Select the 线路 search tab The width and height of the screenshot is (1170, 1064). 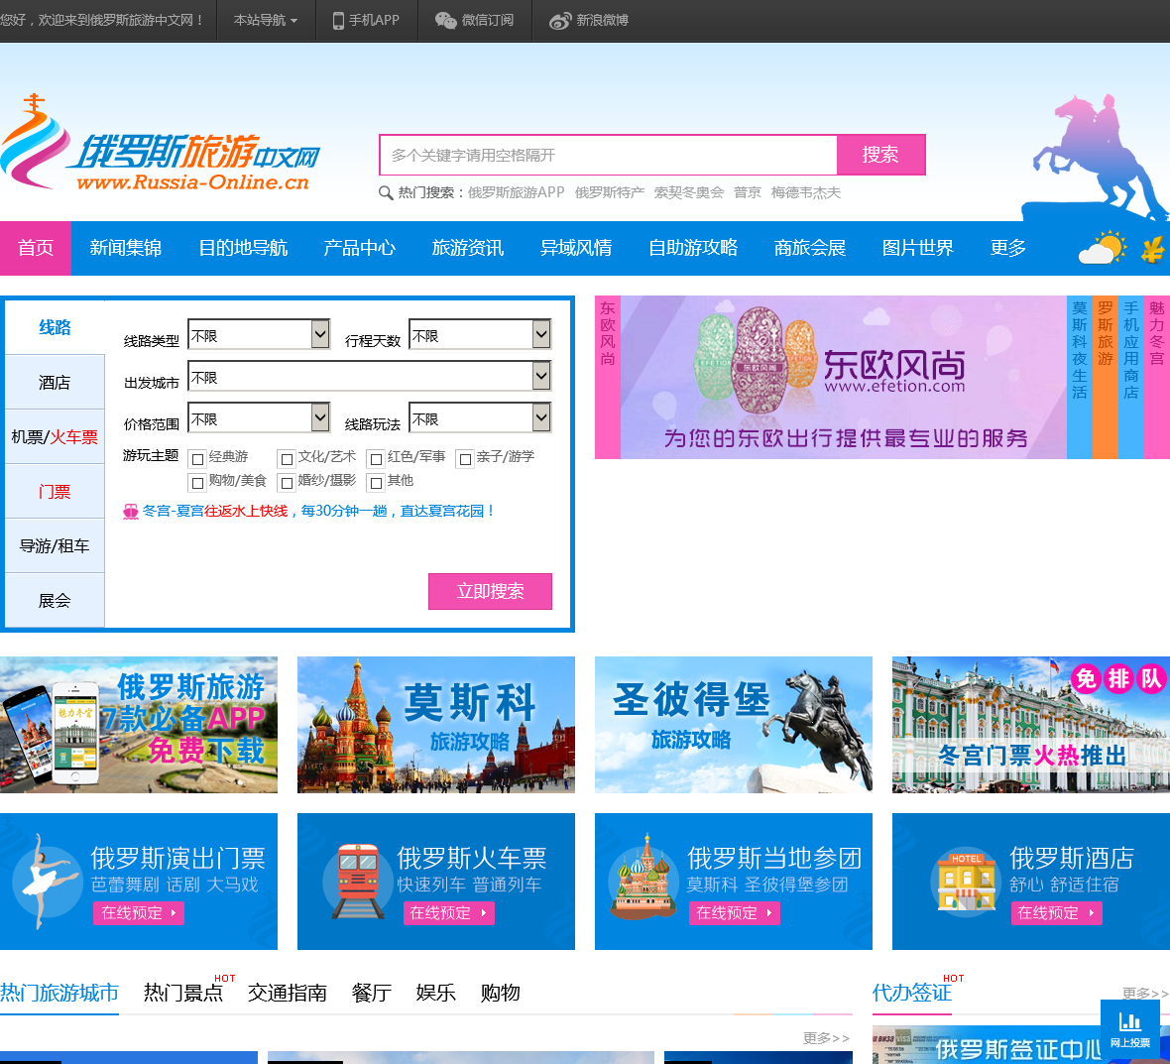pos(55,327)
